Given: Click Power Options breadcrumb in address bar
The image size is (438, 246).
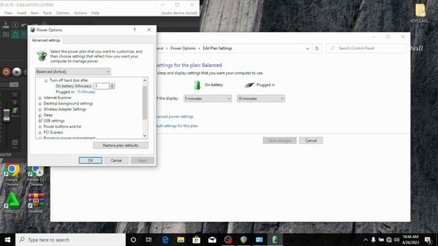Looking at the screenshot, I should pyautogui.click(x=183, y=49).
